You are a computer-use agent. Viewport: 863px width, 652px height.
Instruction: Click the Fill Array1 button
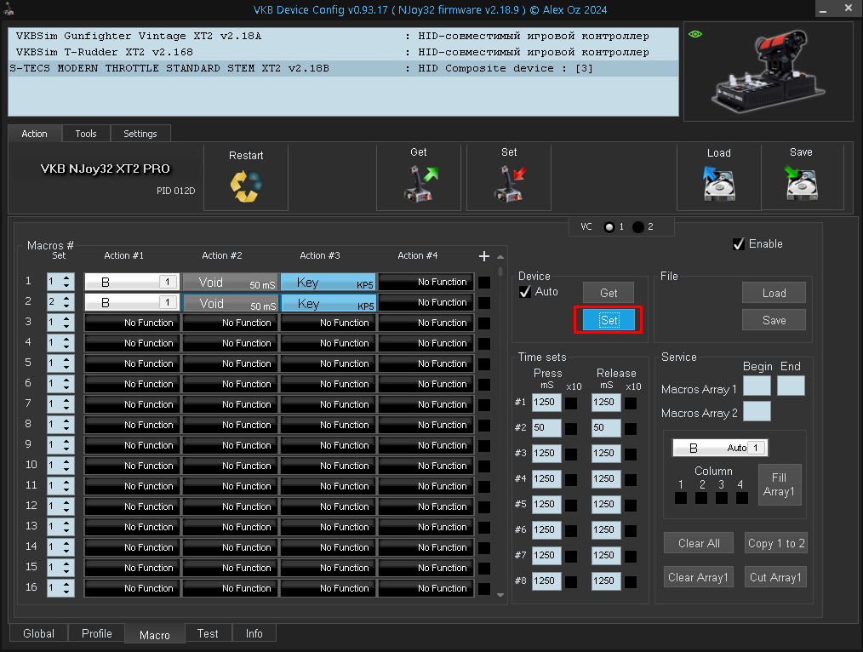(x=779, y=484)
